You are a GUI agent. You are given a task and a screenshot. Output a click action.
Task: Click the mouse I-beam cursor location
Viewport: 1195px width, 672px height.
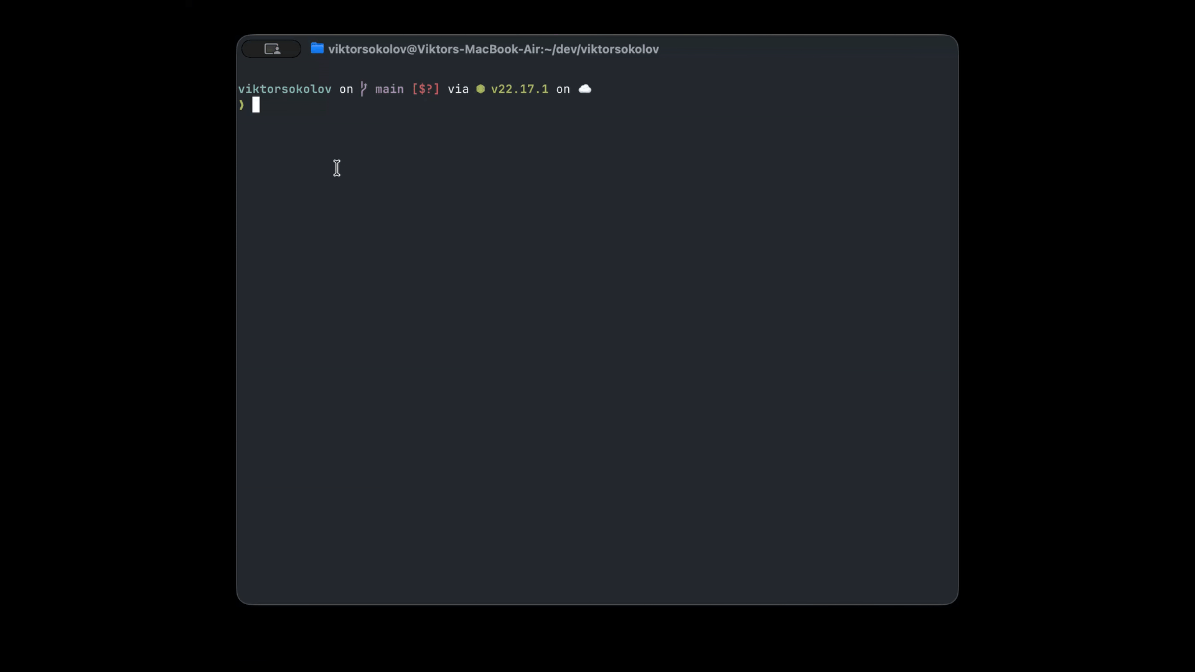(337, 168)
